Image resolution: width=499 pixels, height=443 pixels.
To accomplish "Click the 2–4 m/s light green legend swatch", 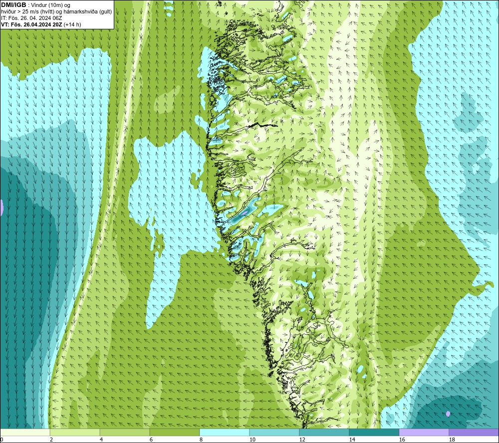I will (x=75, y=432).
